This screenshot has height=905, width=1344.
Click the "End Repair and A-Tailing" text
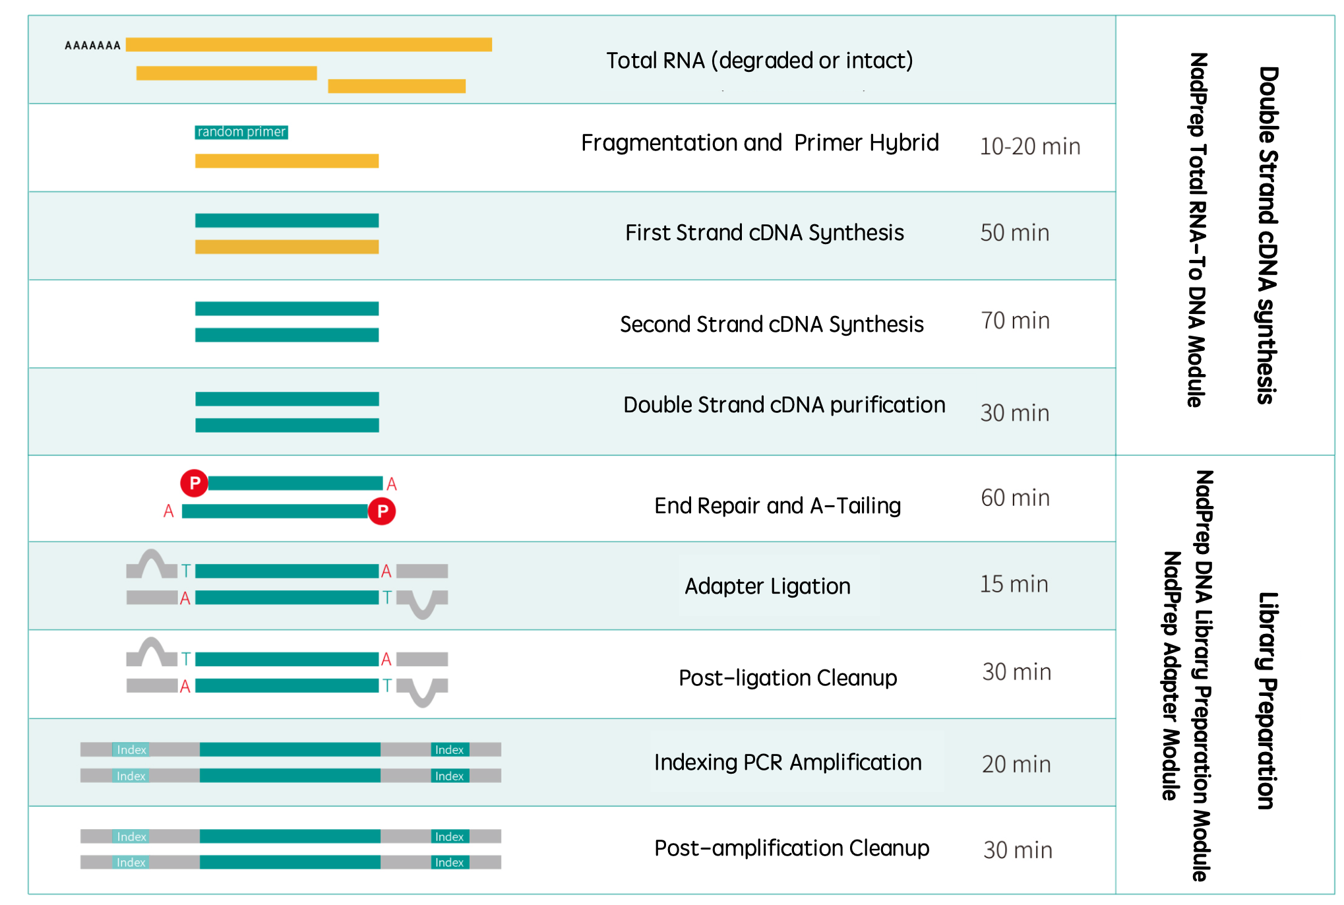(777, 506)
